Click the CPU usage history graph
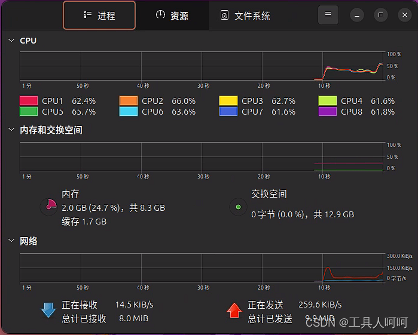This screenshot has height=335, width=418. tap(202, 66)
